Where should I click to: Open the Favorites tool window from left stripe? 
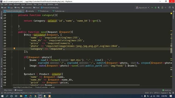[1, 82]
